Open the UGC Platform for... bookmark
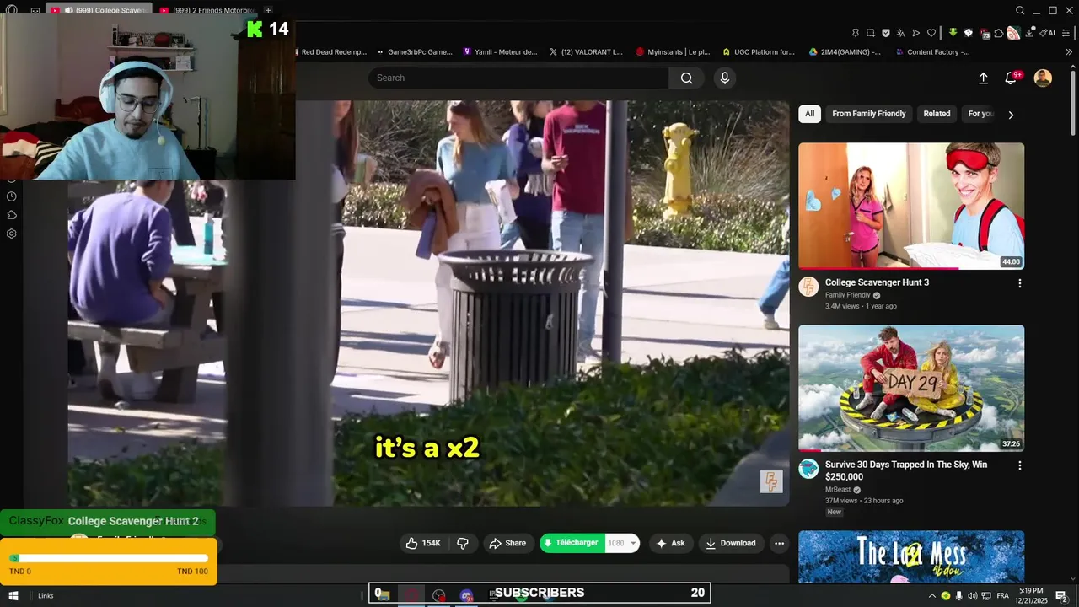The width and height of the screenshot is (1079, 607). [759, 51]
